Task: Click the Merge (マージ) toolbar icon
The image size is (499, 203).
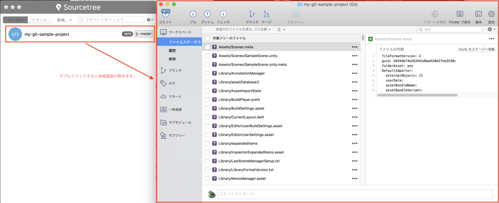Action: tap(267, 14)
